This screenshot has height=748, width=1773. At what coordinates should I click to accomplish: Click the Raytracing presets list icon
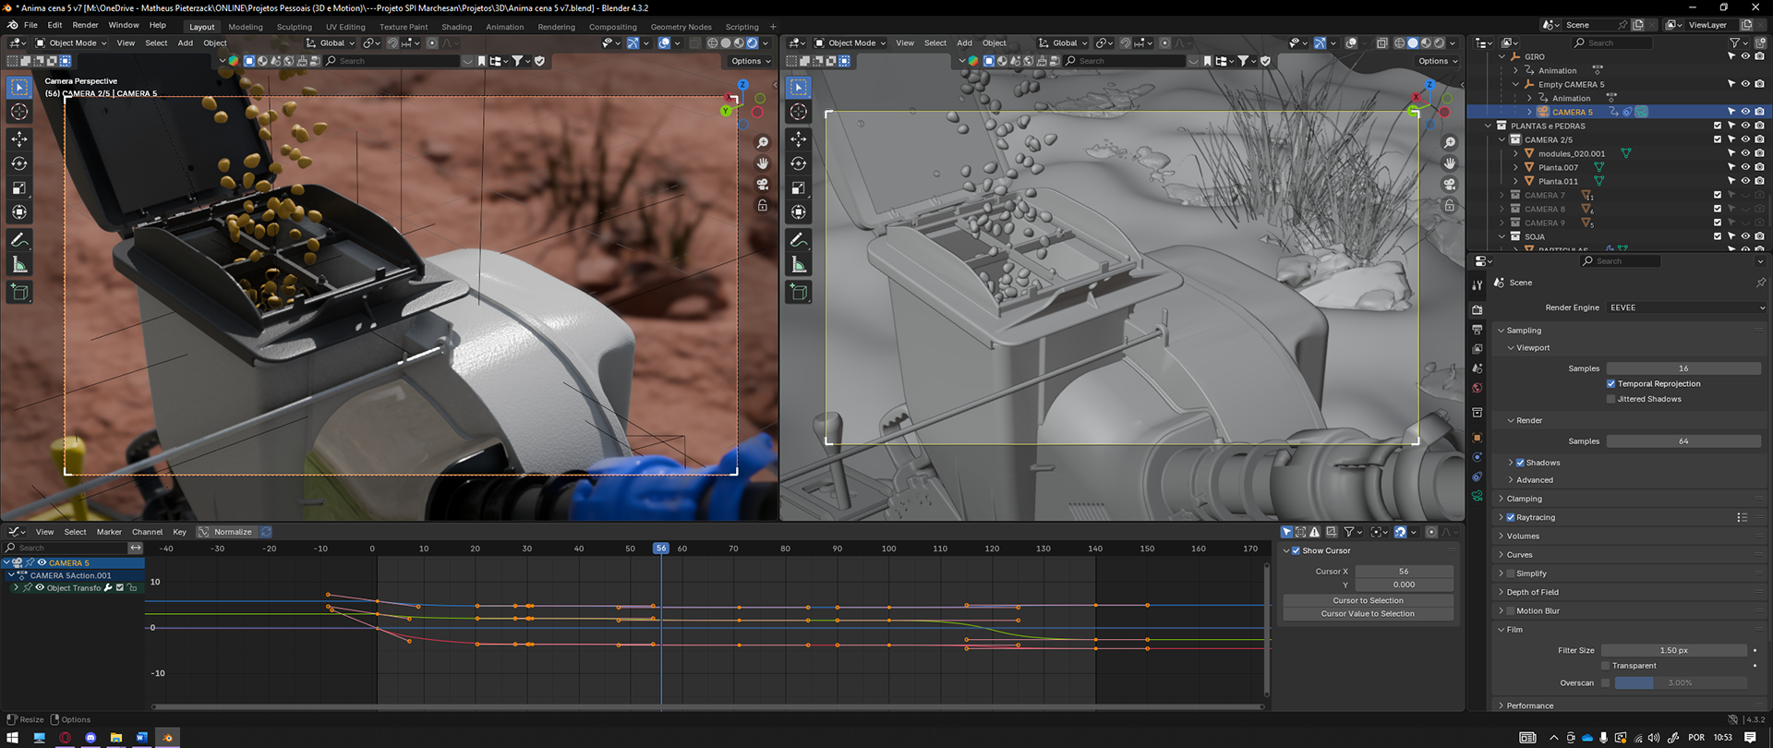pyautogui.click(x=1742, y=517)
